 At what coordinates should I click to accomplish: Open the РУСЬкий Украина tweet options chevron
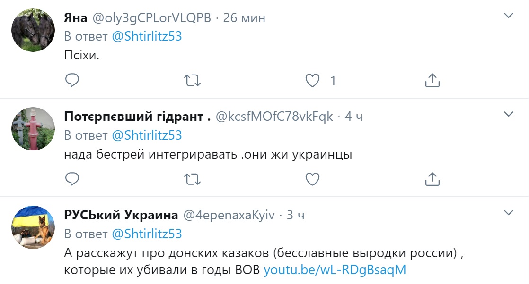tap(508, 212)
